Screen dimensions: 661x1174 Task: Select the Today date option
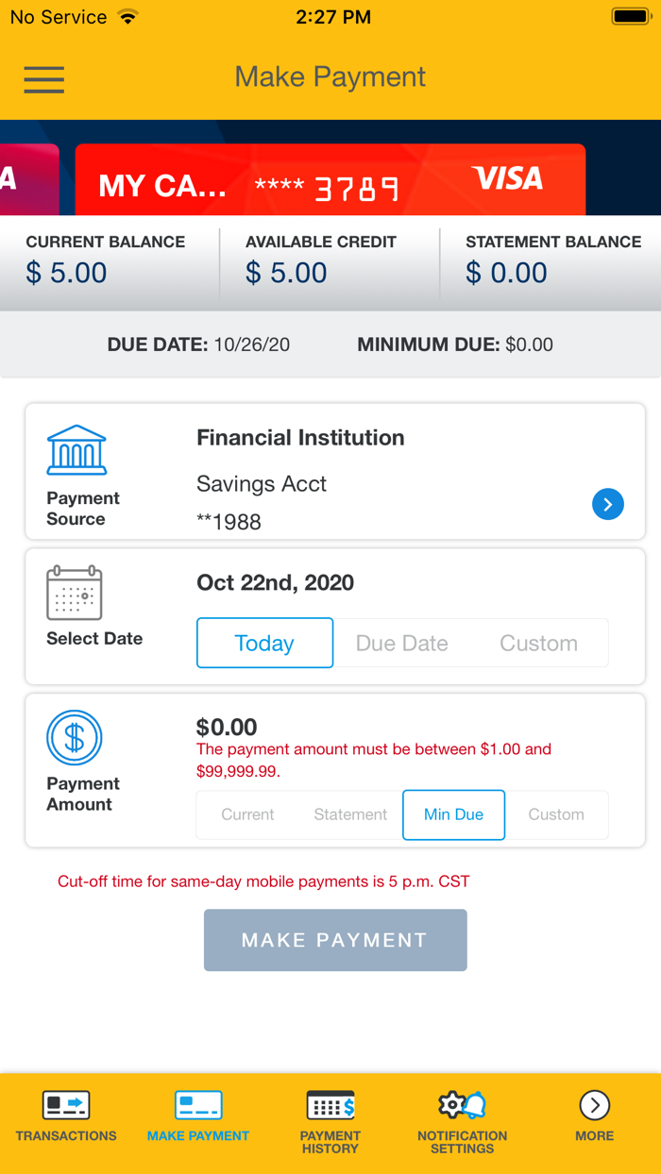[x=264, y=643]
